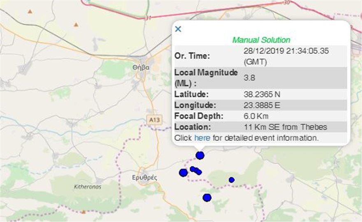Click the orange peak triangle below Kitheronas

coord(84,212)
